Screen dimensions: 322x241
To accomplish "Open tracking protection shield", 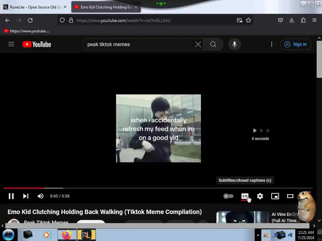I will tap(62, 20).
